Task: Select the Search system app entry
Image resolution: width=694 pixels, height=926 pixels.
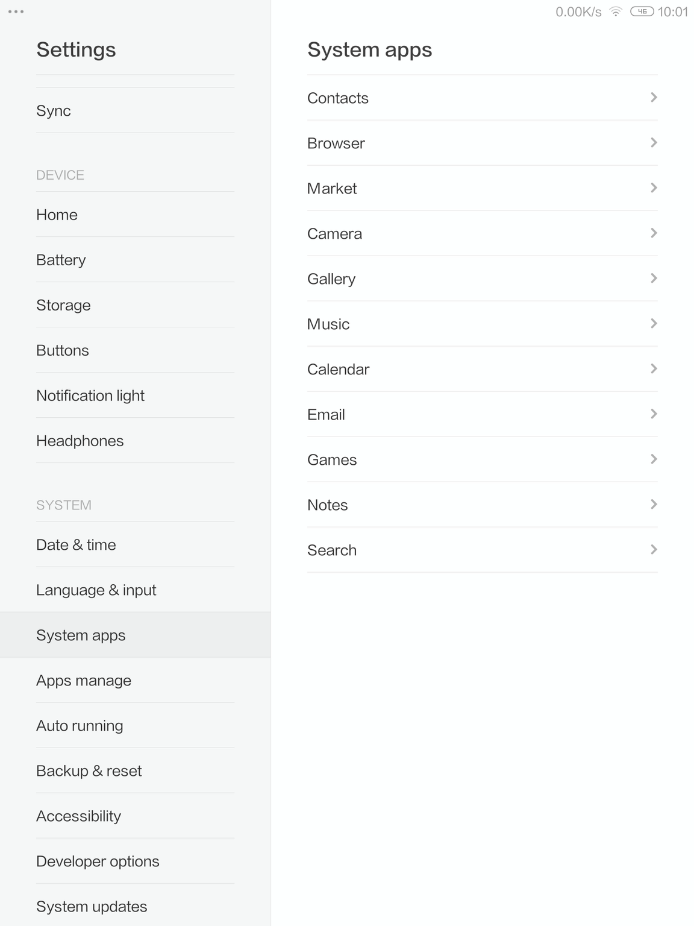Action: [332, 550]
